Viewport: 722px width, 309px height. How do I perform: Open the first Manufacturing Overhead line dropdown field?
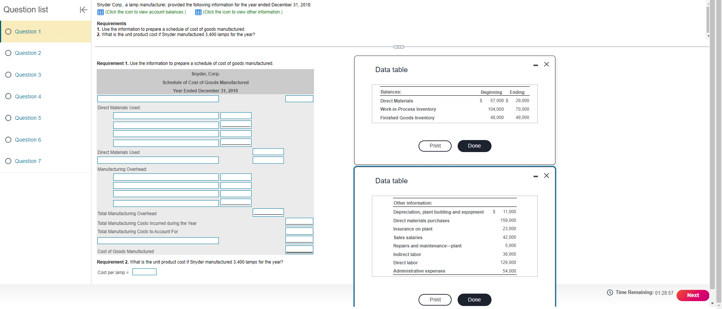tap(166, 177)
